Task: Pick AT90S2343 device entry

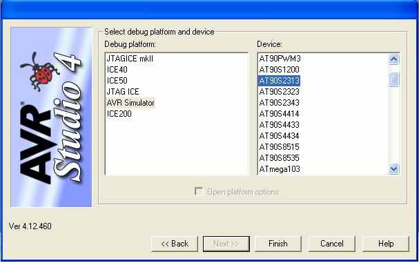Action: coord(280,103)
